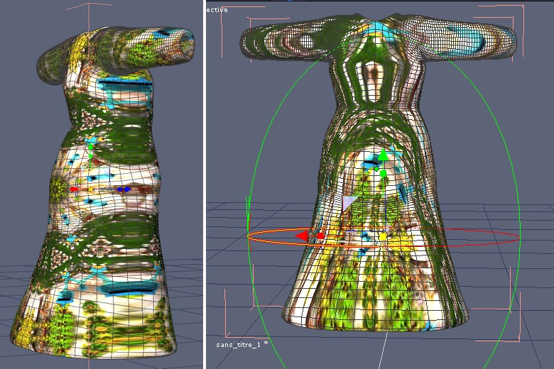
Task: Click the red square scale handle near X arrow
Action: point(320,236)
